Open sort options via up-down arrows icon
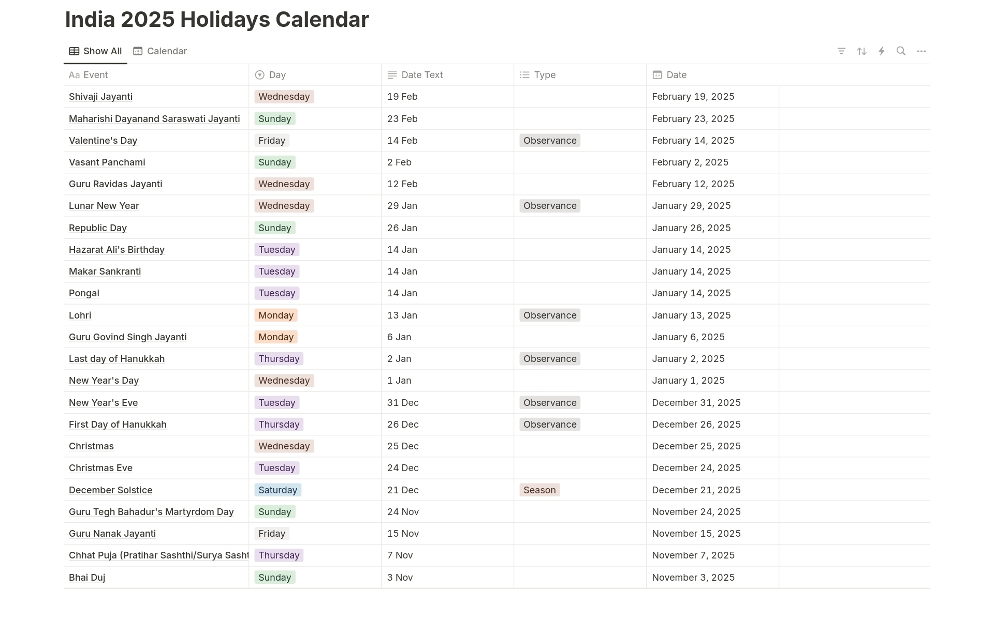This screenshot has height=620, width=994. pos(861,51)
